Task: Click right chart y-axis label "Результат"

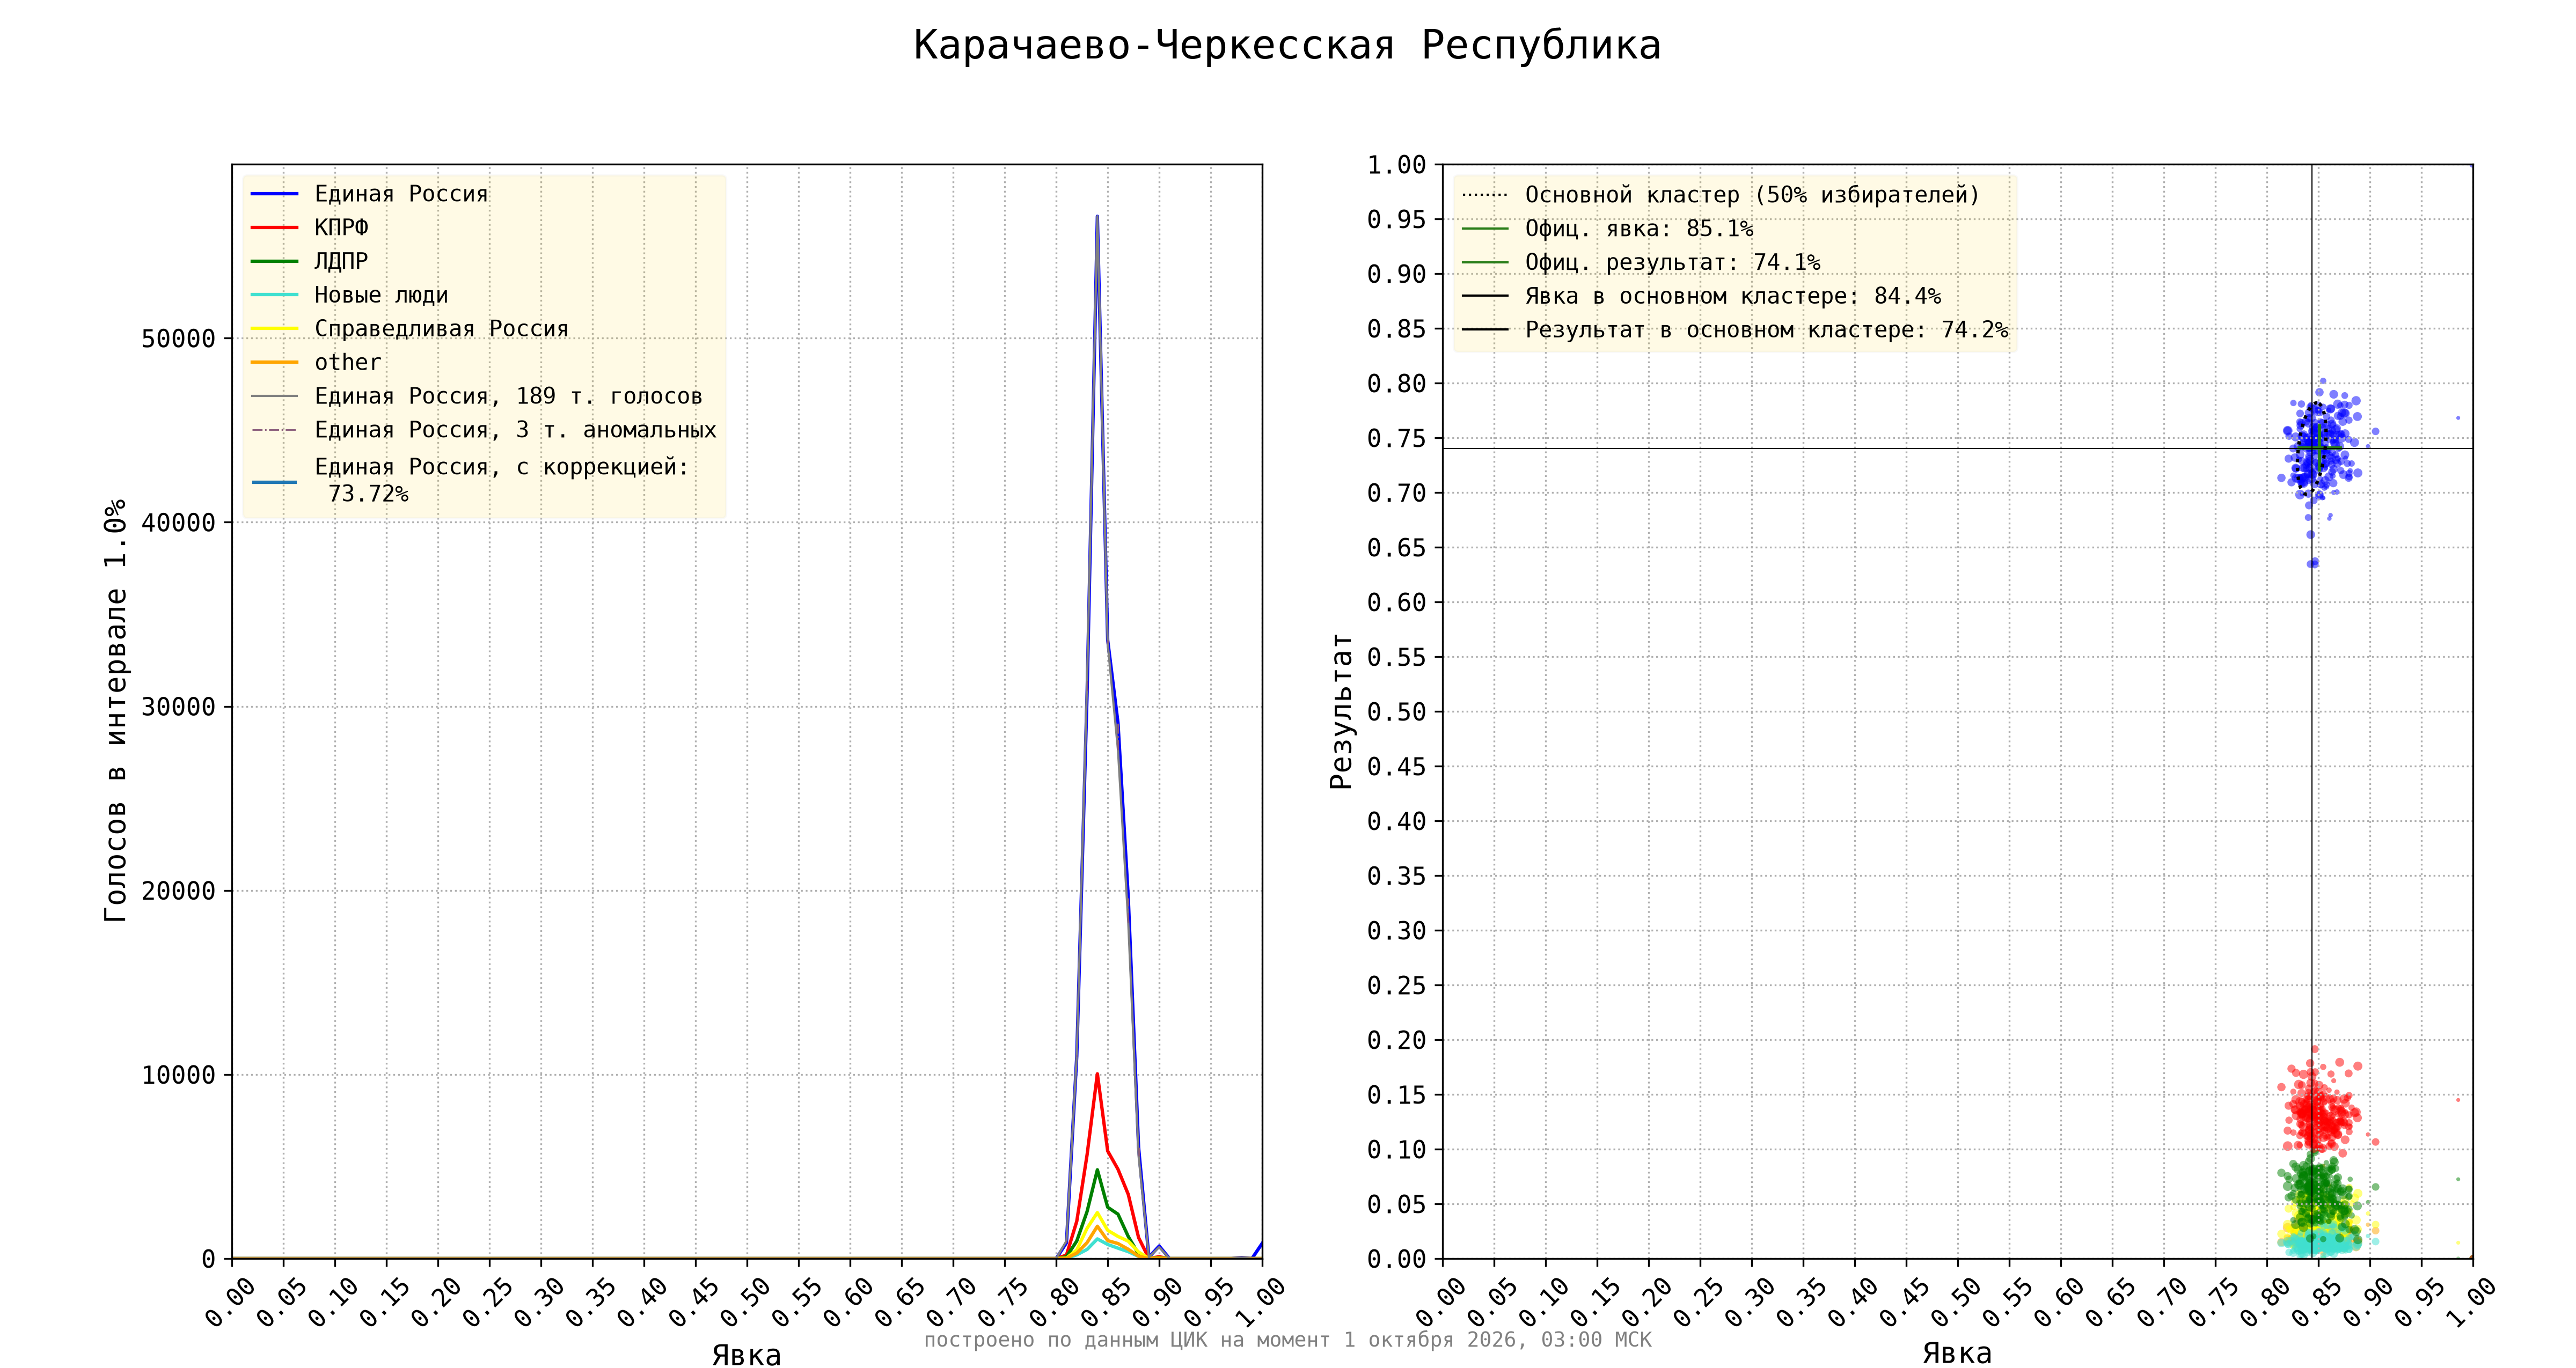Action: 1341,711
